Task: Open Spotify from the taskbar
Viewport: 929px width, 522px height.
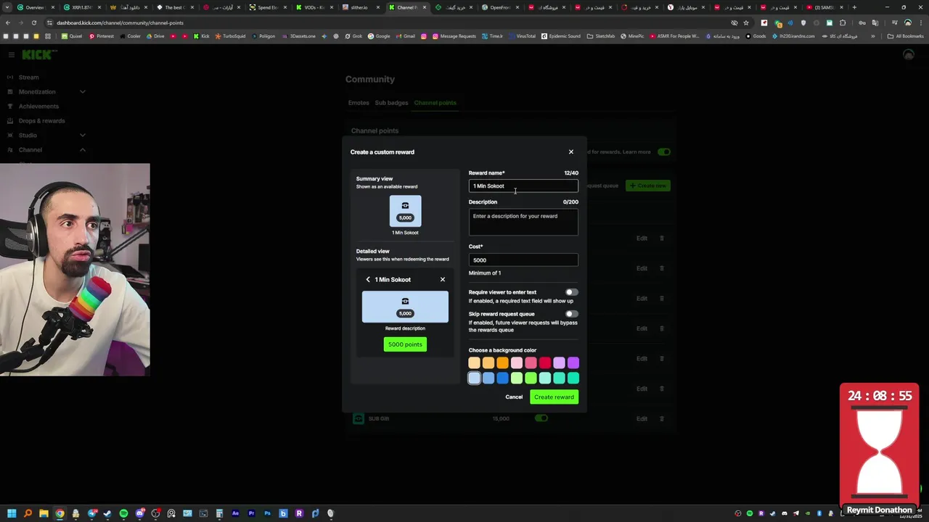Action: 123,513
